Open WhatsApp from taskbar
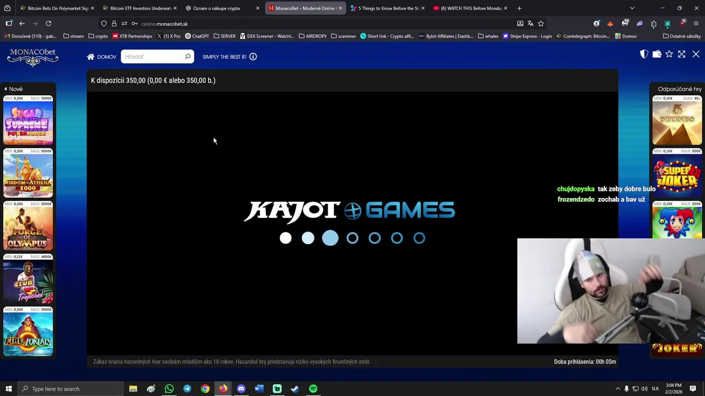705x396 pixels. pos(169,389)
